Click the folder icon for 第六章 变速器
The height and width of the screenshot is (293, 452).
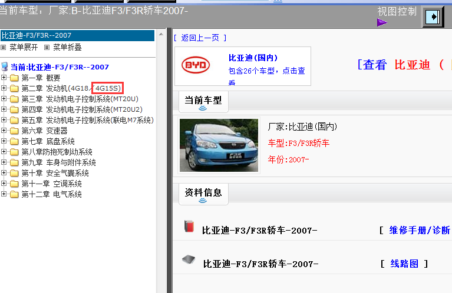[x=14, y=131]
